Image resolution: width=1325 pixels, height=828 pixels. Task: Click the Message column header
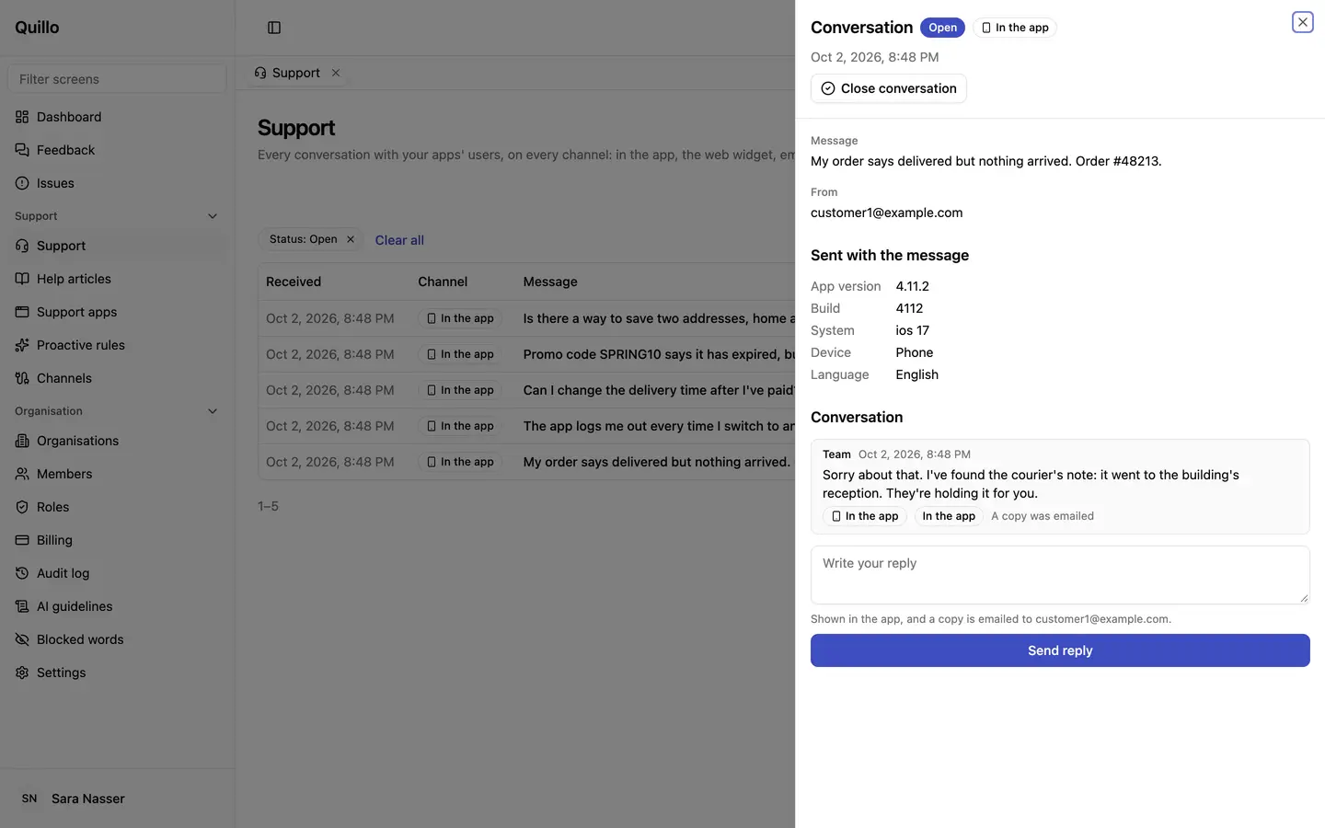pyautogui.click(x=550, y=282)
